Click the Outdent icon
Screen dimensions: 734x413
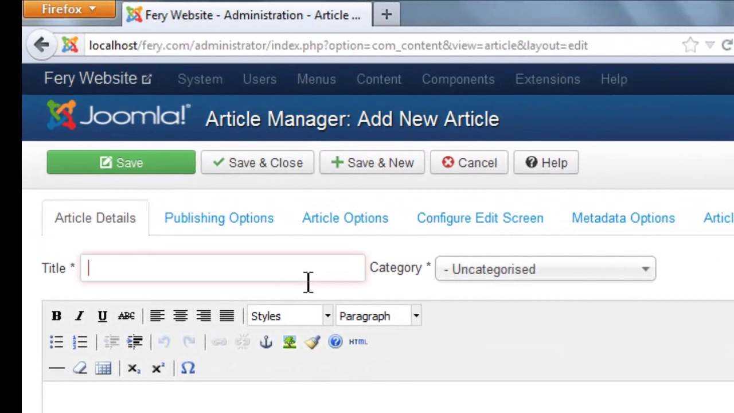[111, 342]
